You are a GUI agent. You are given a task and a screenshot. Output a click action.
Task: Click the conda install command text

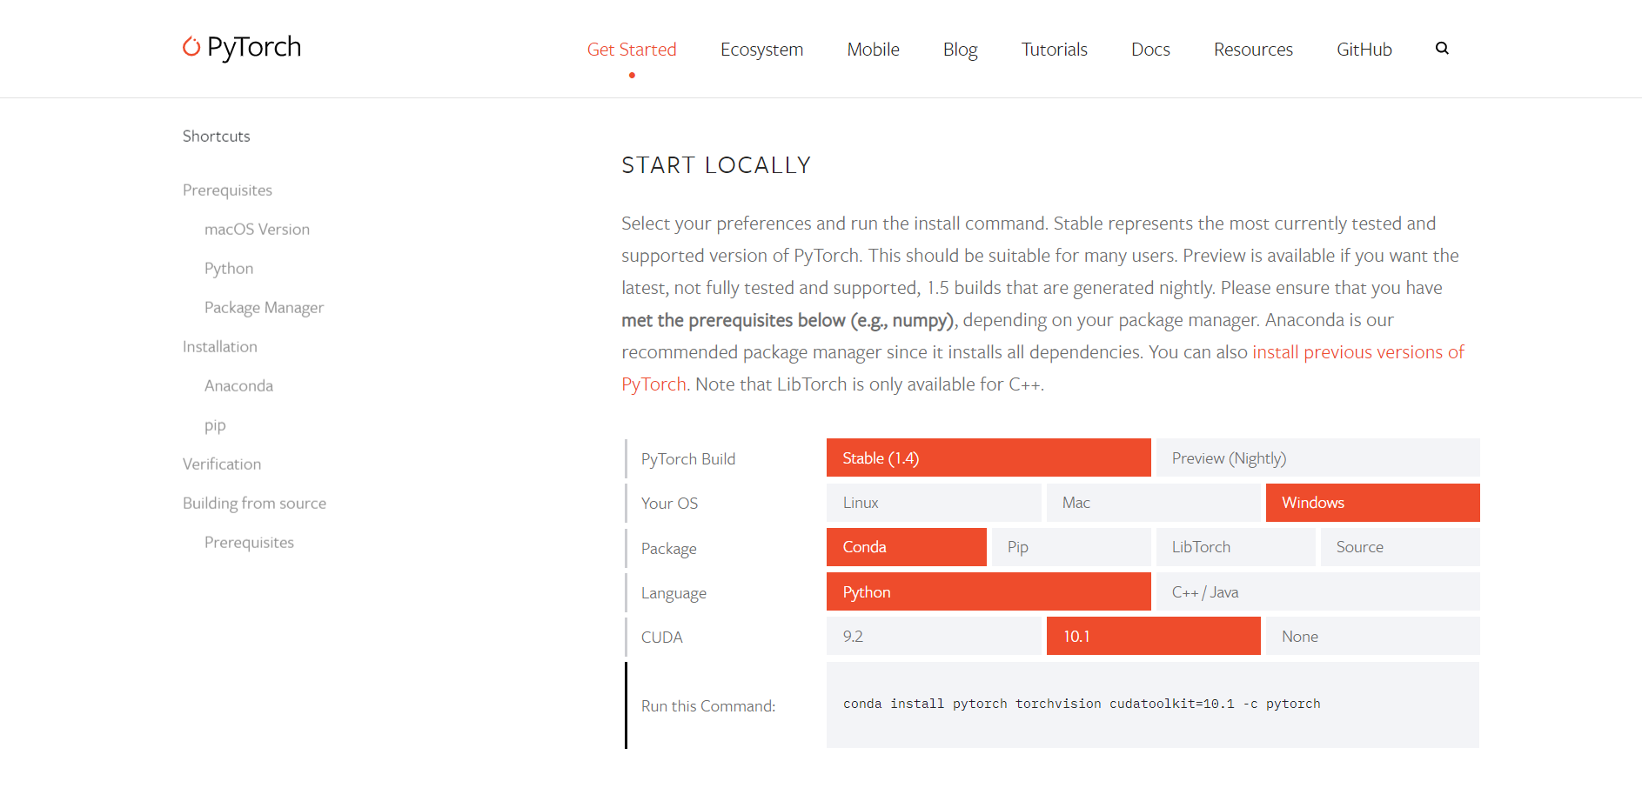coord(1081,704)
